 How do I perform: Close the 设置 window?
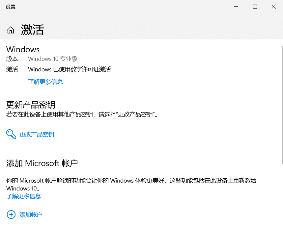pyautogui.click(x=273, y=7)
